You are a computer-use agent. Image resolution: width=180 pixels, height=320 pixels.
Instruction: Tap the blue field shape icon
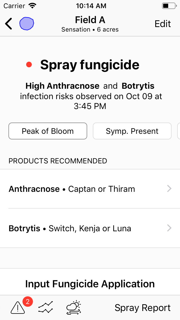[x=27, y=24]
